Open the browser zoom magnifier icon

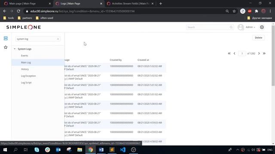coord(227,11)
